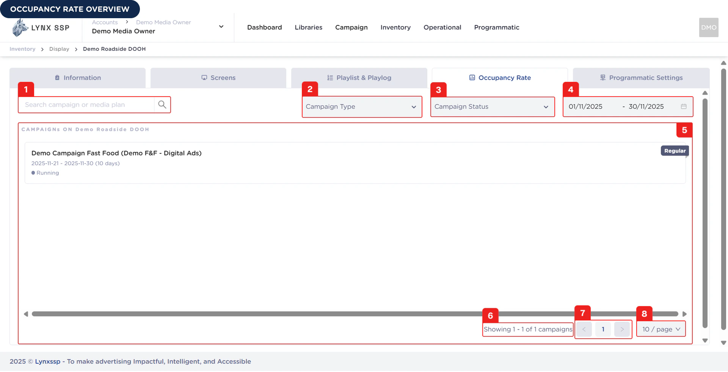Click the inner panel vertical scrollbar
Viewport: 728px width, 372px height.
[x=705, y=213]
